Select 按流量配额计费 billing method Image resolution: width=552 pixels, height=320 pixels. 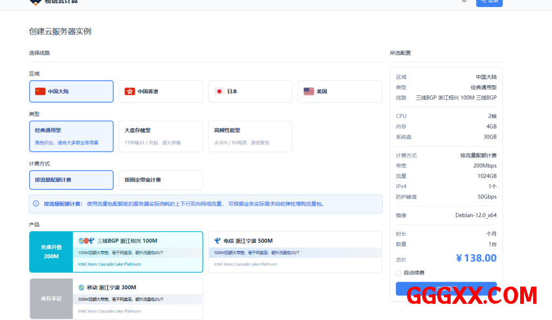tap(71, 180)
